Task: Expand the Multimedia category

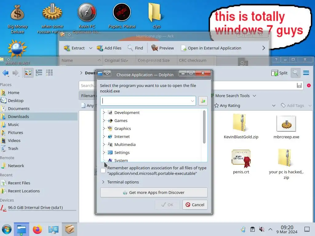Action: click(104, 145)
